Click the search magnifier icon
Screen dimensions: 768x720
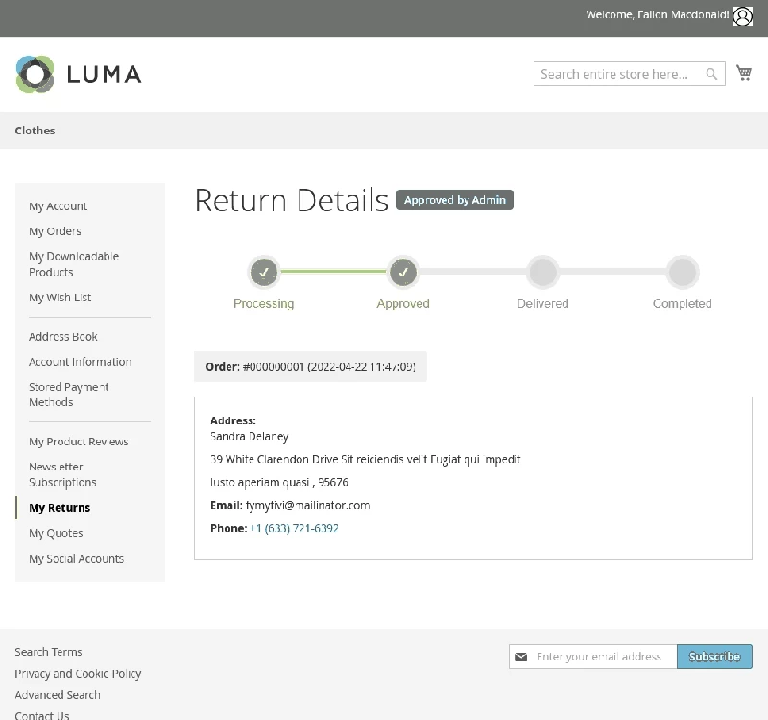[x=711, y=74]
